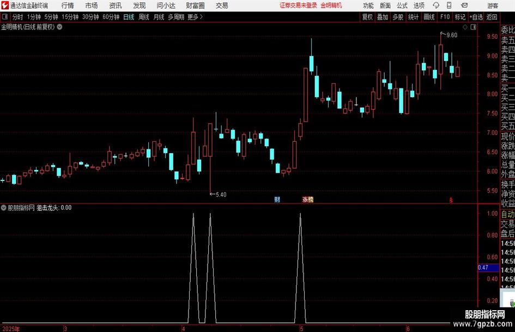Click the blue 0.47 axis value box
Screen dimensions: 515x332
488,268
